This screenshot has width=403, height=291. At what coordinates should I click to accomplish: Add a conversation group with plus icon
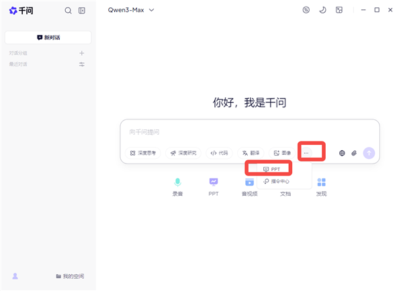[x=82, y=53]
